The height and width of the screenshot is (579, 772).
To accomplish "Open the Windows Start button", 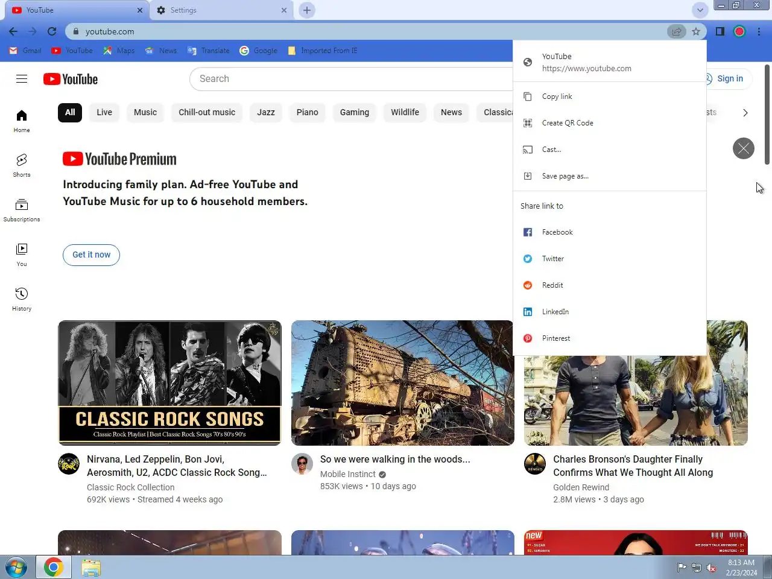I will (x=16, y=568).
